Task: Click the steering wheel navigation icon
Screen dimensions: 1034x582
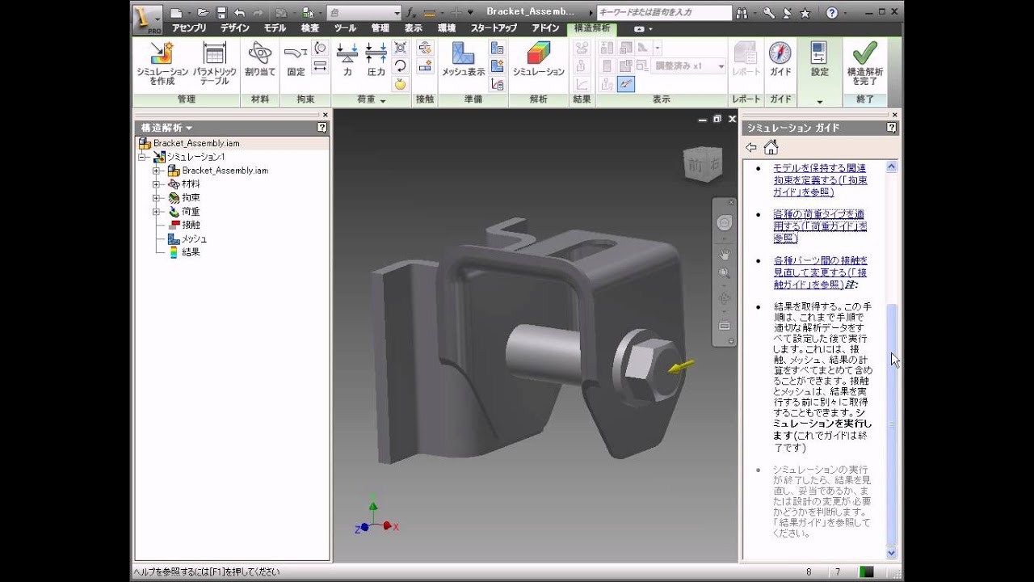Action: click(725, 223)
